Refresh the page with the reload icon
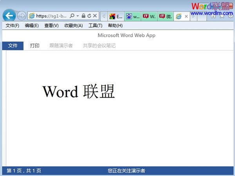Viewport: 235px width, 176px height. [x=89, y=16]
